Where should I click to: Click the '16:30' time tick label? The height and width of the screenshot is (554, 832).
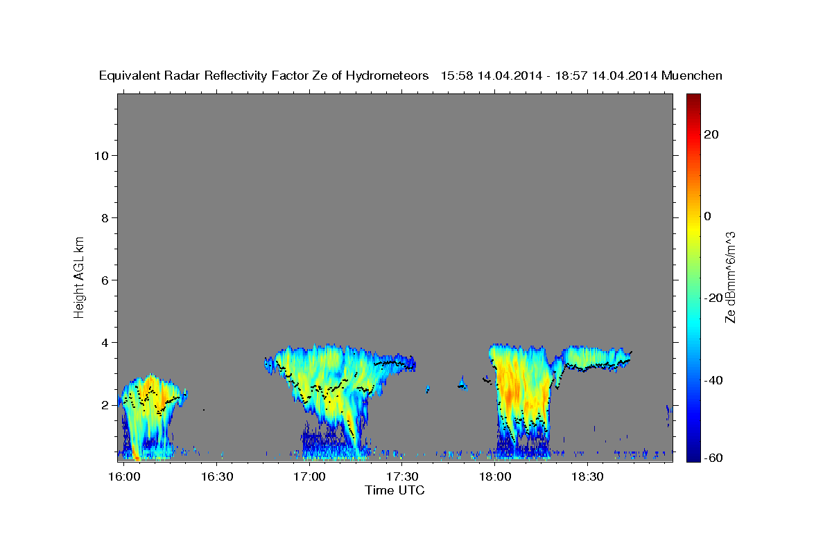(216, 476)
